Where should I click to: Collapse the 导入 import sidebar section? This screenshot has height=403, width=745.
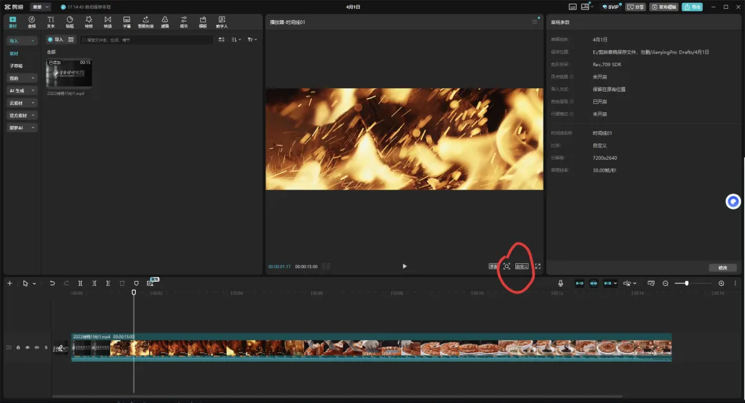coord(21,41)
